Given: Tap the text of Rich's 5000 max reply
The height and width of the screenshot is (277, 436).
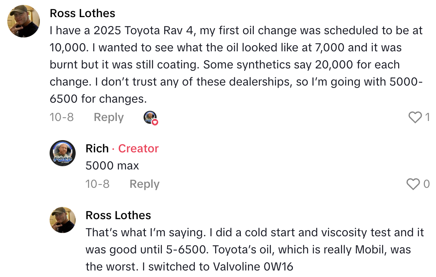Looking at the screenshot, I should click(112, 165).
